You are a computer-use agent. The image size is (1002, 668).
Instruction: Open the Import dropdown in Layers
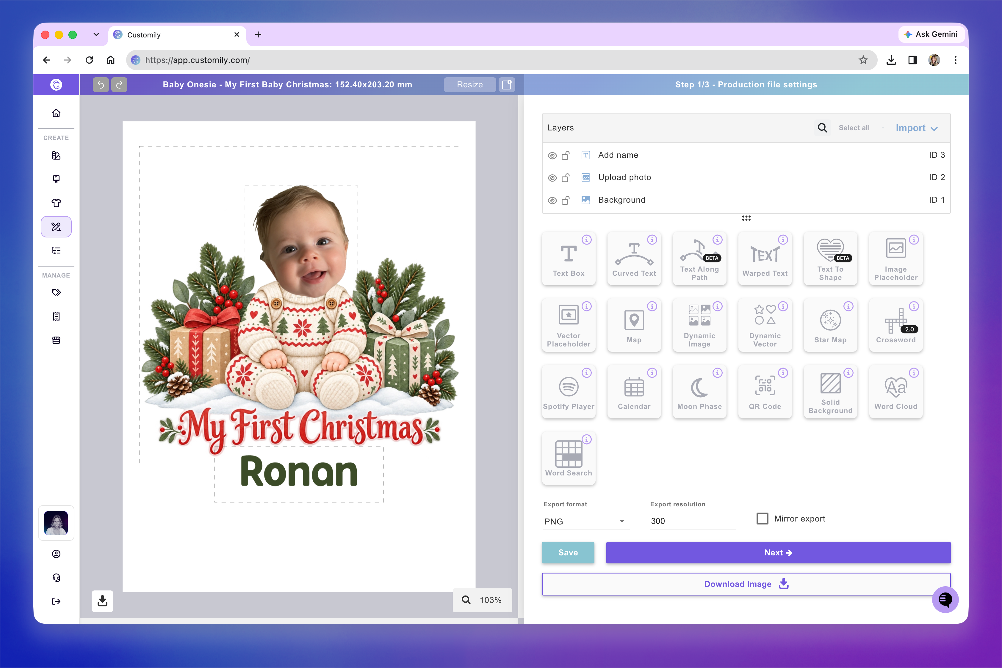(916, 128)
